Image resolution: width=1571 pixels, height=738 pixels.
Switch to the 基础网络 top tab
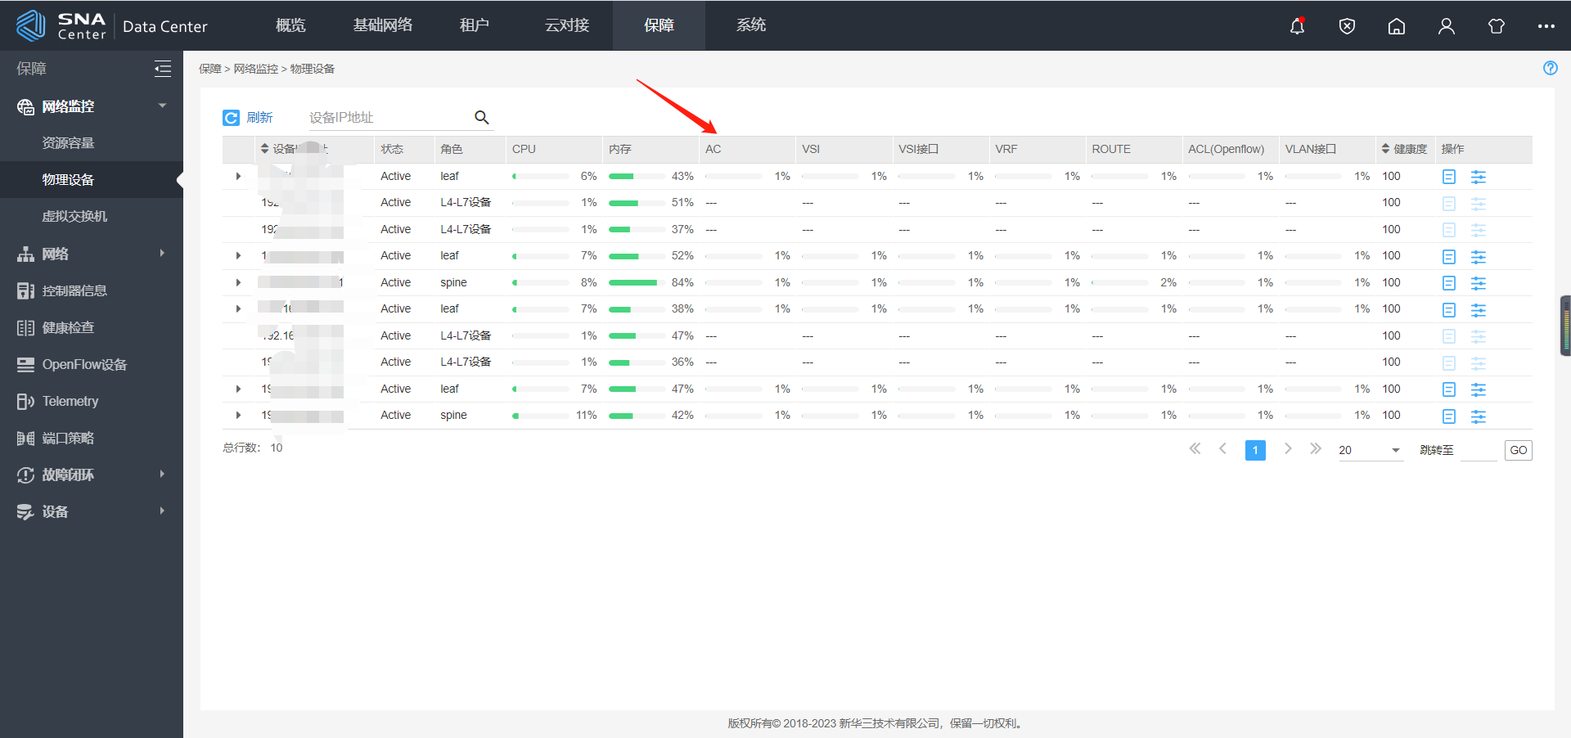click(382, 25)
